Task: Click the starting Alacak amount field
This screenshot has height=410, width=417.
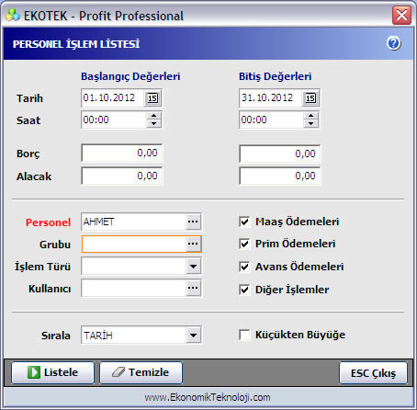Action: (x=122, y=176)
